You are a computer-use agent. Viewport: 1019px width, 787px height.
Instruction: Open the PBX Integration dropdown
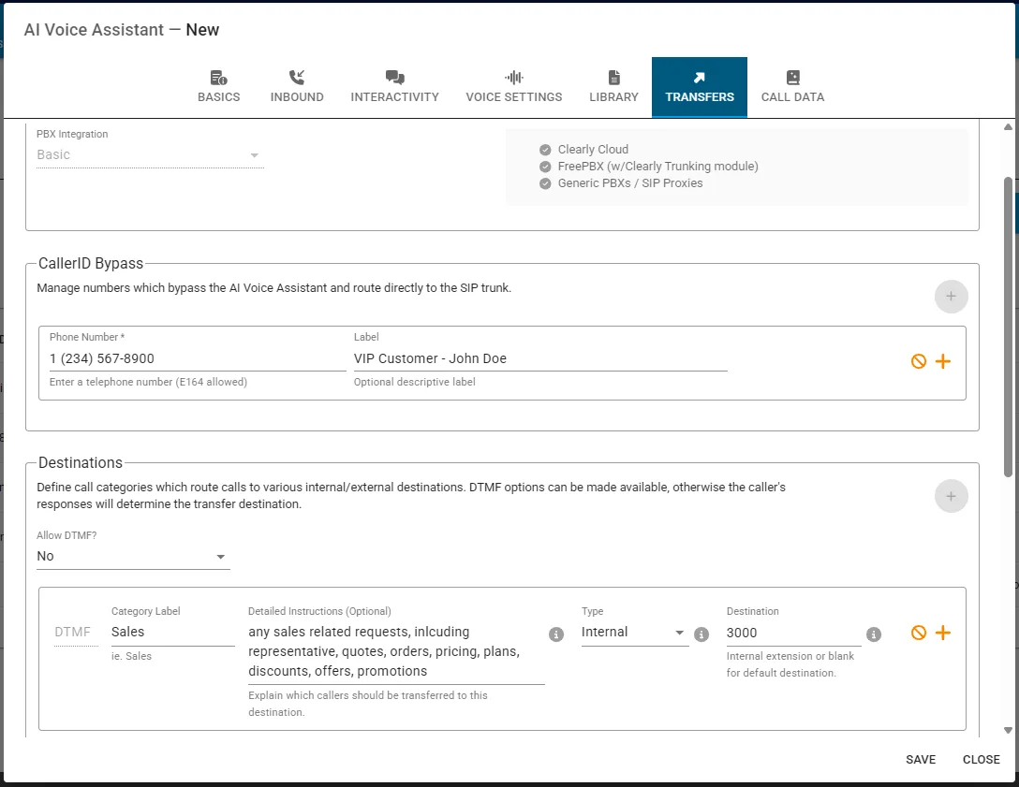point(150,155)
